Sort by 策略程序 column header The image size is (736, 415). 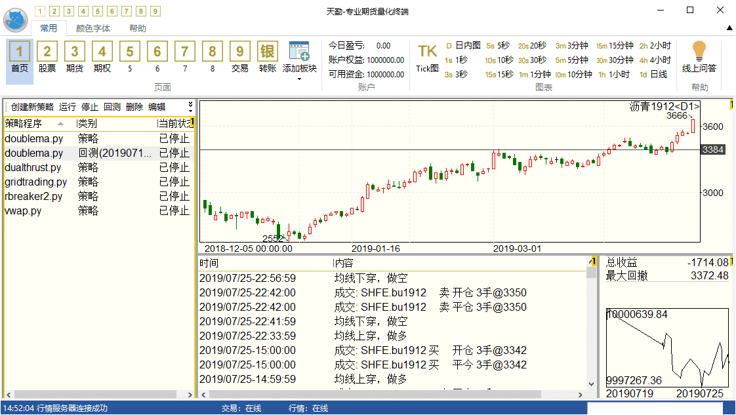tap(39, 123)
